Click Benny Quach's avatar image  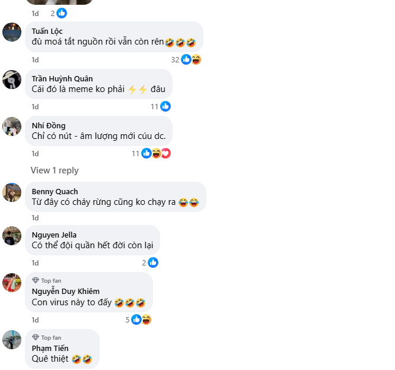coord(12,192)
